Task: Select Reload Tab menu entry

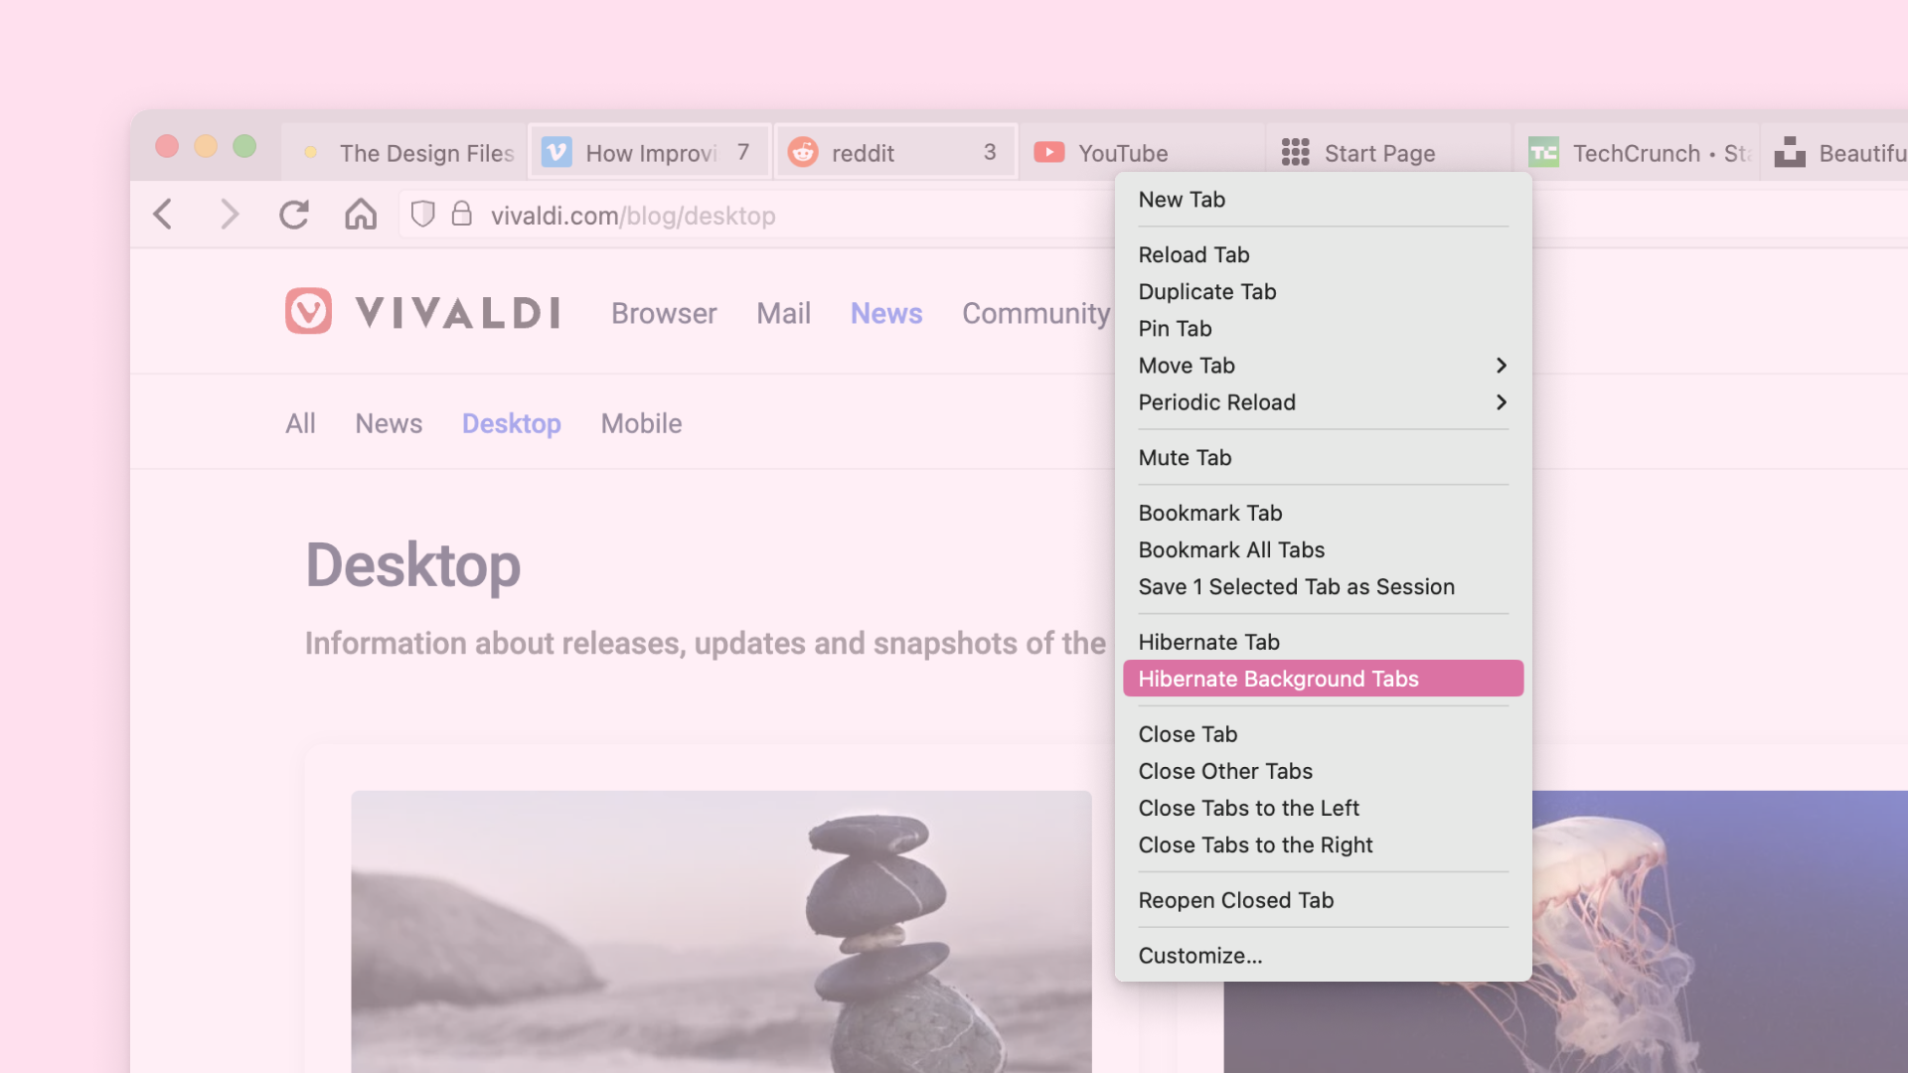Action: pyautogui.click(x=1323, y=255)
